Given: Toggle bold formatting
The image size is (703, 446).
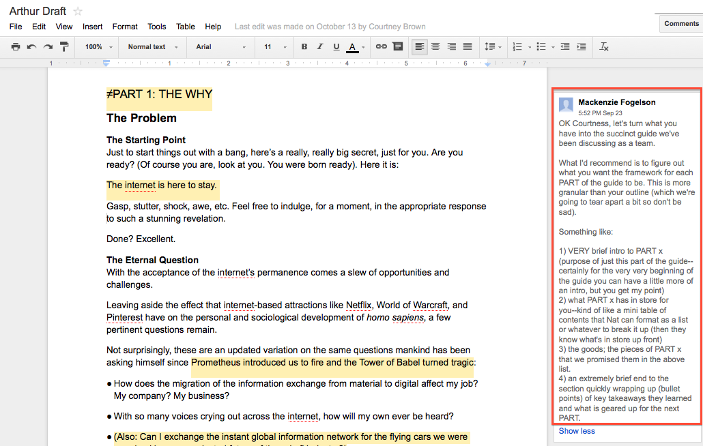Looking at the screenshot, I should click(x=304, y=47).
